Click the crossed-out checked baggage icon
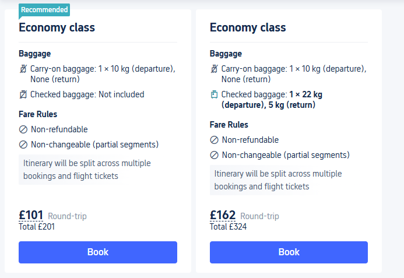The height and width of the screenshot is (278, 404). point(23,94)
